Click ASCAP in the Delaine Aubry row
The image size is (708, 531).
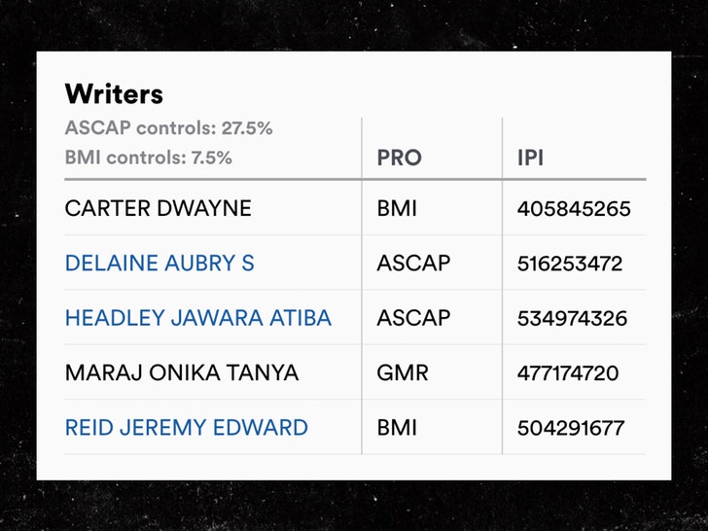pos(413,264)
